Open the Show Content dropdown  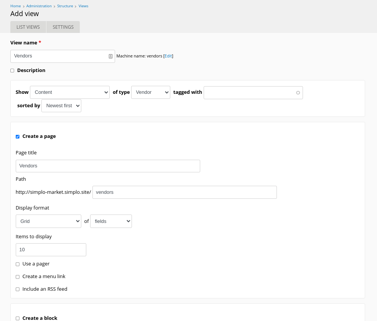click(70, 92)
